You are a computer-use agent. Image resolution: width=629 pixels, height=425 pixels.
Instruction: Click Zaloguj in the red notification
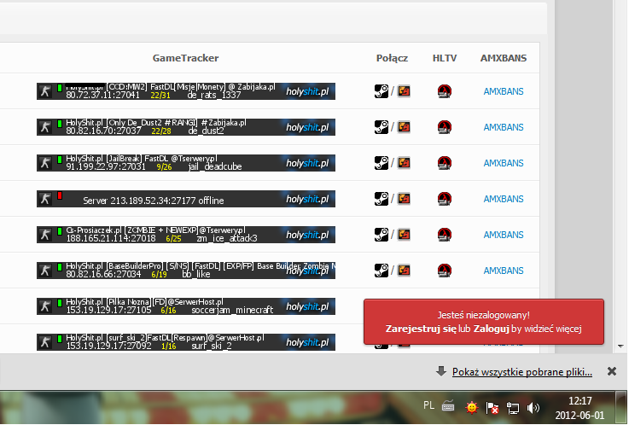[490, 328]
